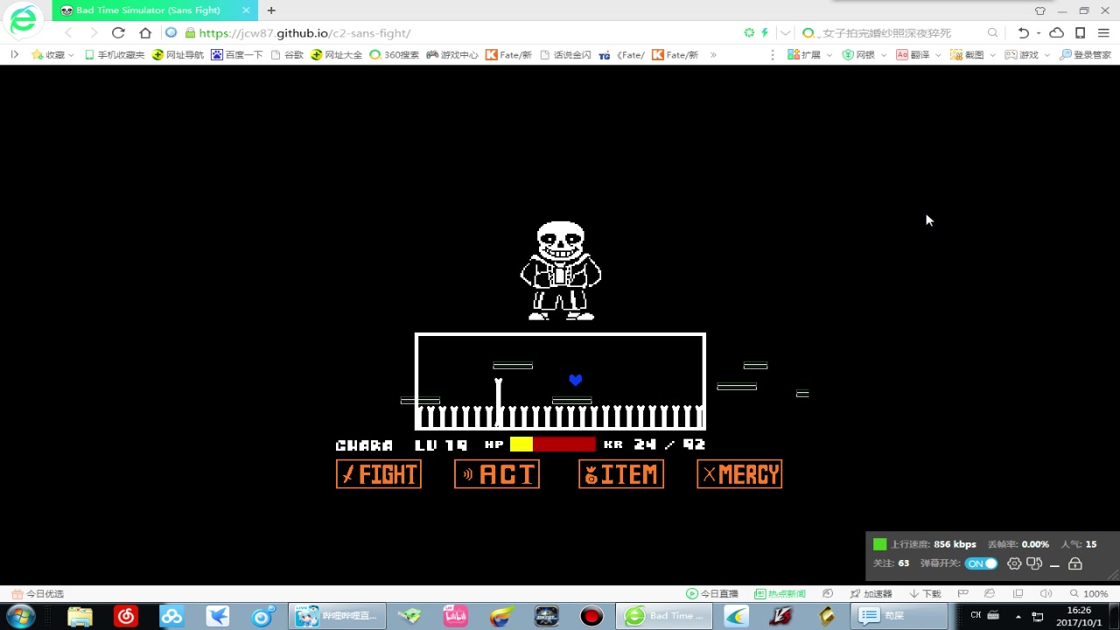The height and width of the screenshot is (630, 1120).
Task: Open the 游戏 games dropdown
Action: pyautogui.click(x=1027, y=54)
